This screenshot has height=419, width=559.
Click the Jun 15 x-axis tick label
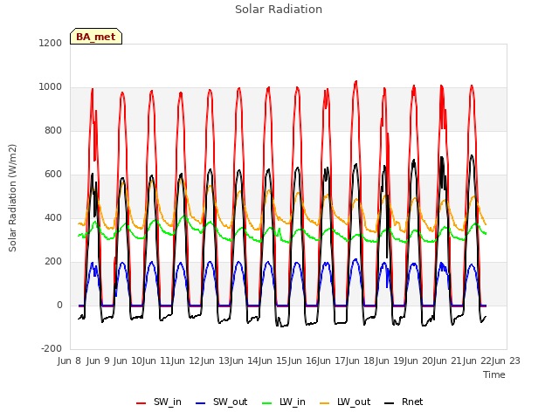point(273,361)
